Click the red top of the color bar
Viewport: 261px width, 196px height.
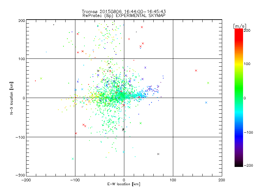tap(239, 31)
